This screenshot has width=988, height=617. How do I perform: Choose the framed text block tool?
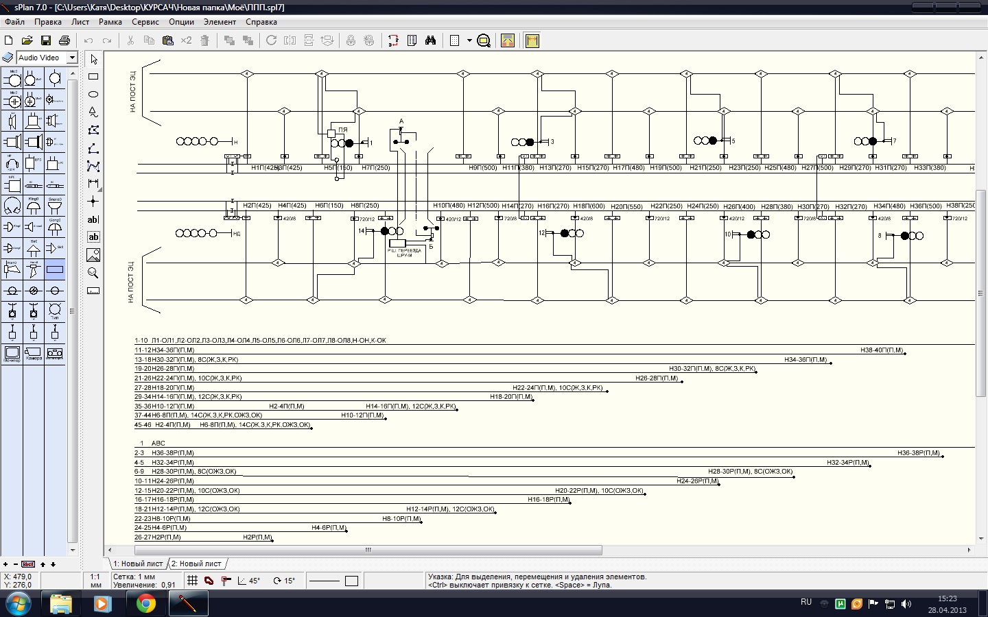click(93, 237)
